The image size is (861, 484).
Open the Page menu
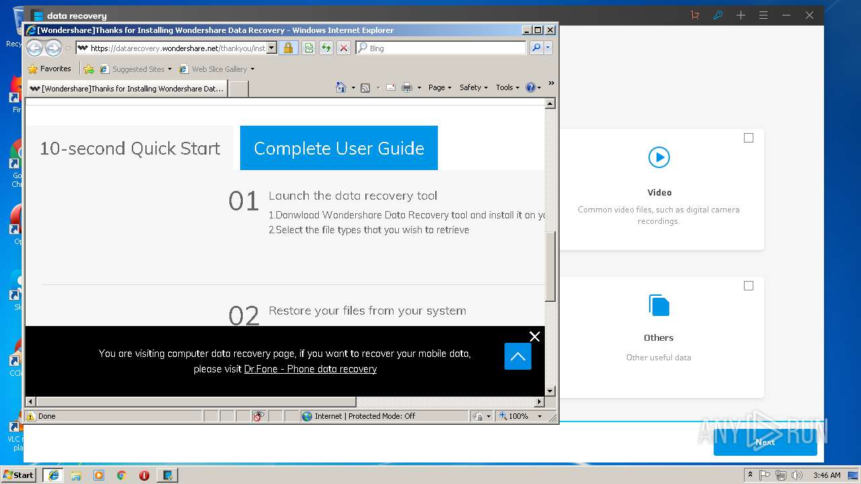click(440, 87)
